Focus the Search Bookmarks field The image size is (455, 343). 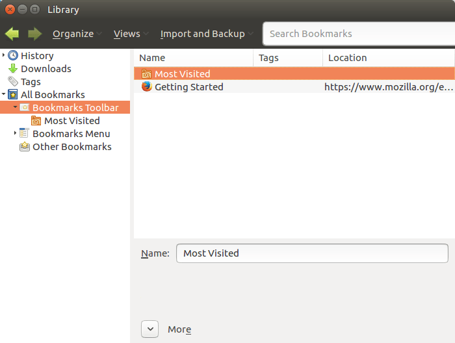point(359,34)
